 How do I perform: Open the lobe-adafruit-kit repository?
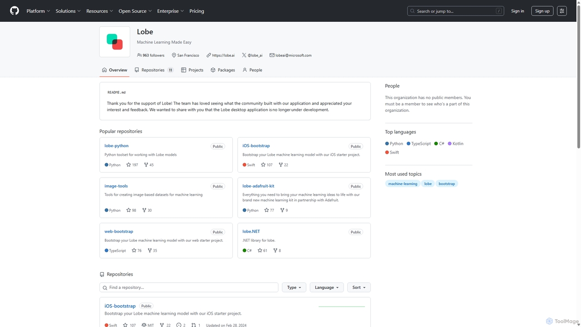(x=258, y=186)
